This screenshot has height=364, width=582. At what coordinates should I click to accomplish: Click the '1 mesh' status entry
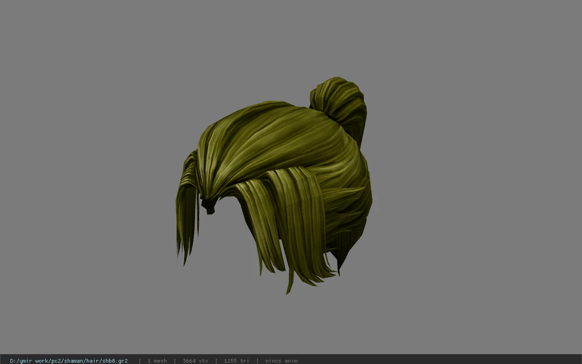point(157,361)
